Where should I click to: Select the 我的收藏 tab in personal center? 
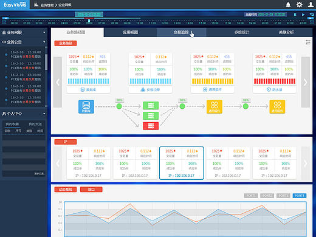pos(12,124)
